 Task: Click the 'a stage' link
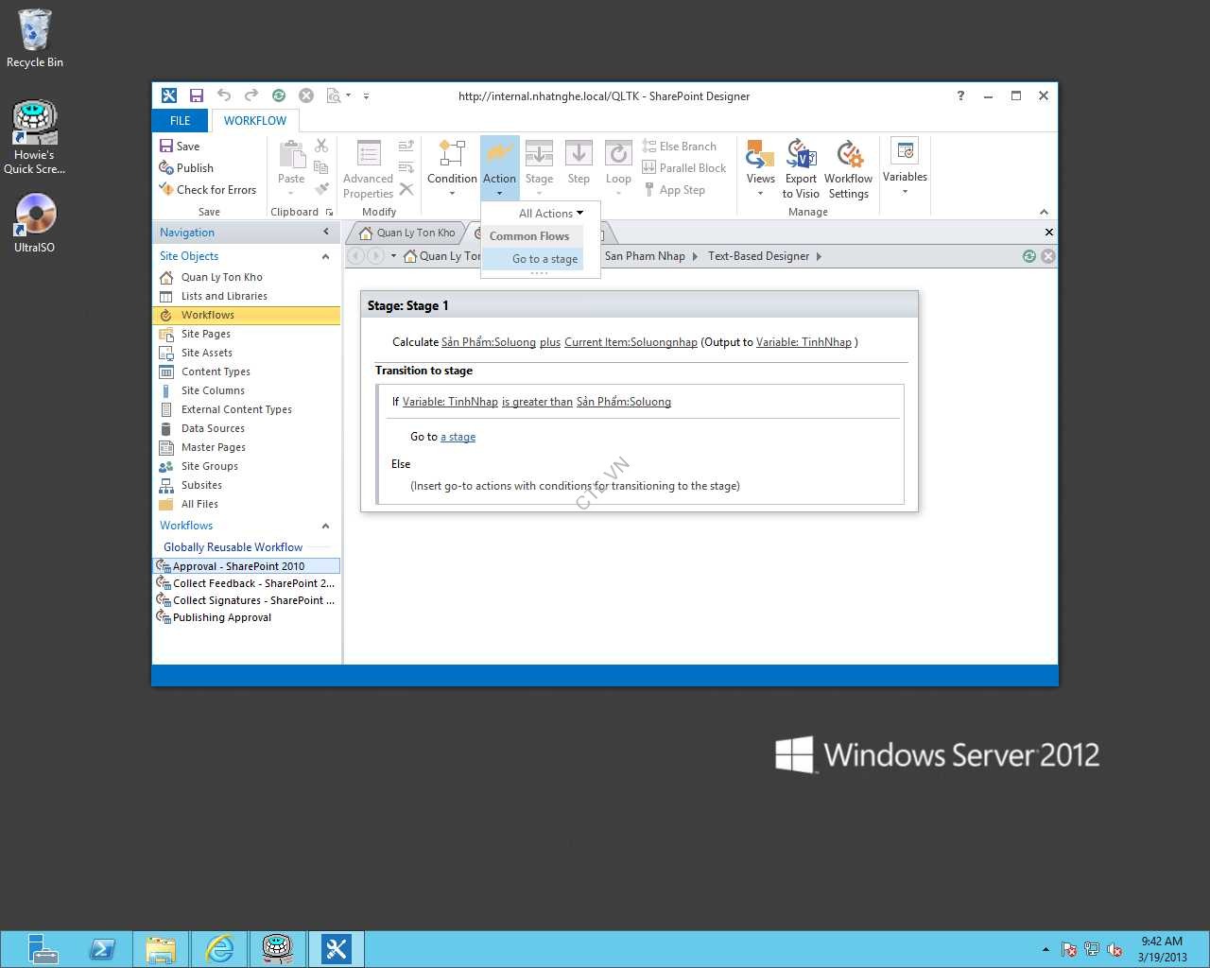(458, 437)
